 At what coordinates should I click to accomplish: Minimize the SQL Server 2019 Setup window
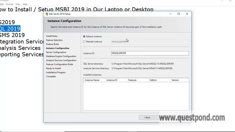[x=170, y=14]
